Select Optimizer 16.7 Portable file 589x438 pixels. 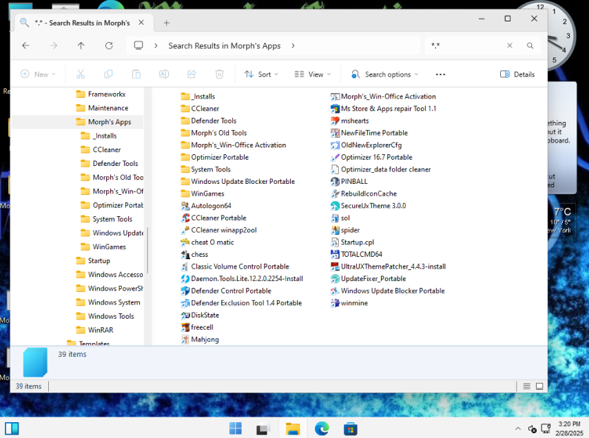pos(371,158)
